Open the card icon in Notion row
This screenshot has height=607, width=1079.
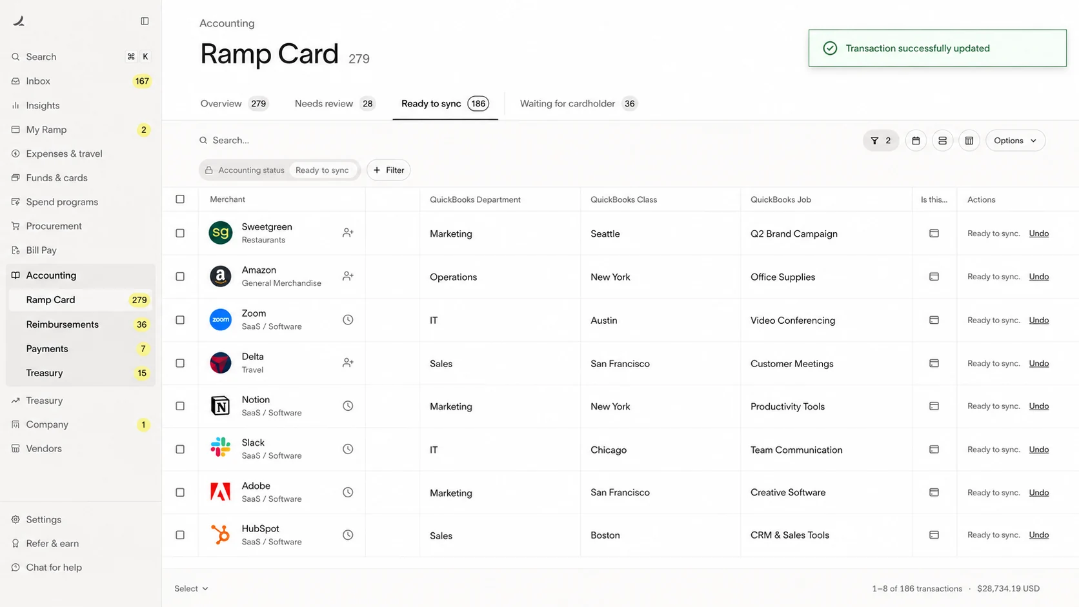pos(934,406)
